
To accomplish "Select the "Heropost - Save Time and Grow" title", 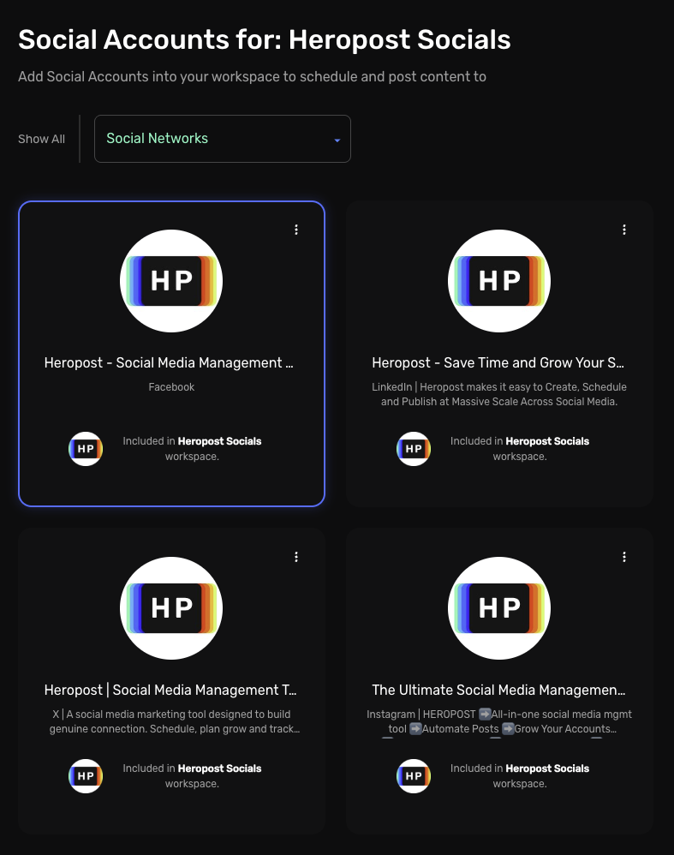I will pyautogui.click(x=498, y=362).
